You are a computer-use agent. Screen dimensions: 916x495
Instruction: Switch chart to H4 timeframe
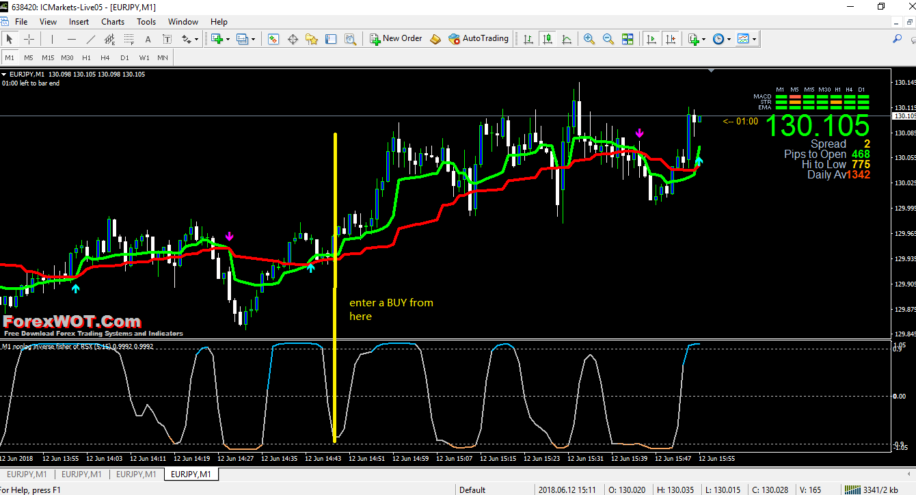(x=105, y=57)
